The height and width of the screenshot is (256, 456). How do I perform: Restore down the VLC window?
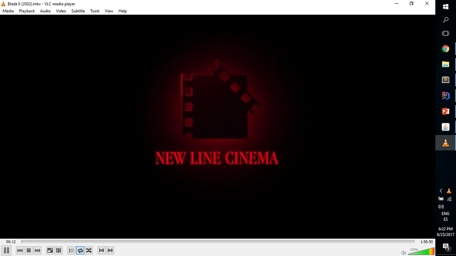(412, 3)
